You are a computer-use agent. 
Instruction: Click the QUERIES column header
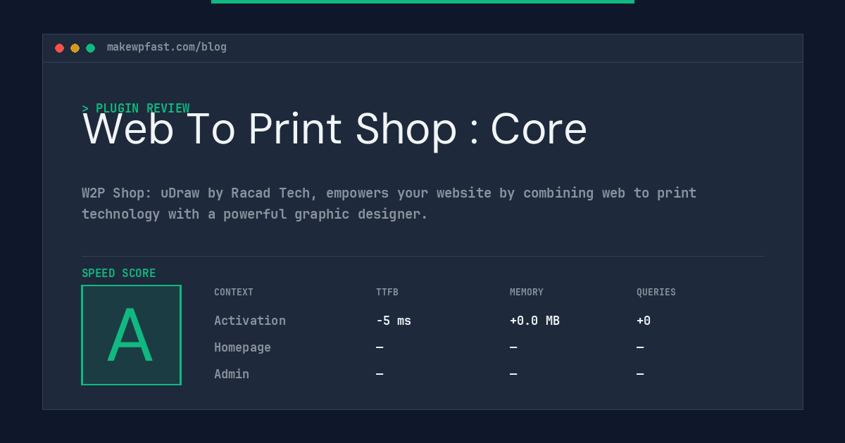click(x=656, y=293)
